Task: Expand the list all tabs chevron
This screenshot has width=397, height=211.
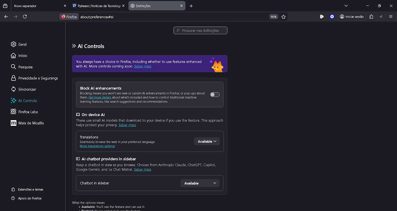Action: click(x=346, y=6)
